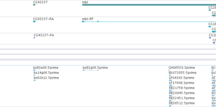Click the bs62h12.5prime EST arrow
Image resolution: width=216 pixels, height=107 pixels.
click(x=35, y=80)
